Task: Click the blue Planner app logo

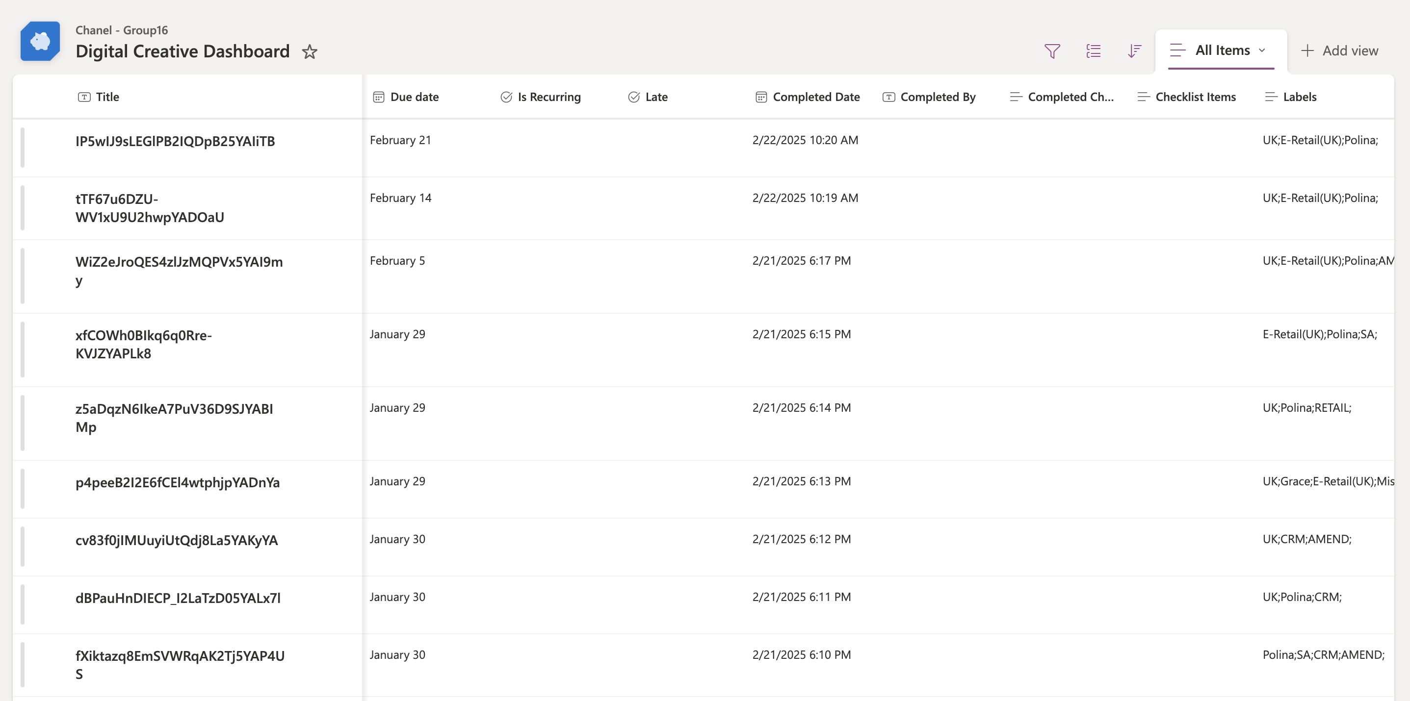Action: (x=39, y=41)
